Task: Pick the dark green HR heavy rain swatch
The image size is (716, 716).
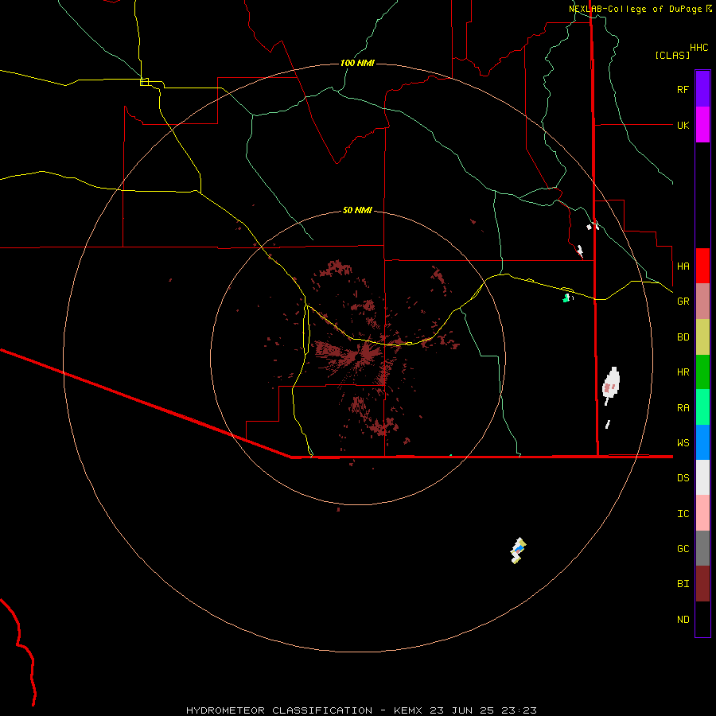Action: tap(702, 372)
